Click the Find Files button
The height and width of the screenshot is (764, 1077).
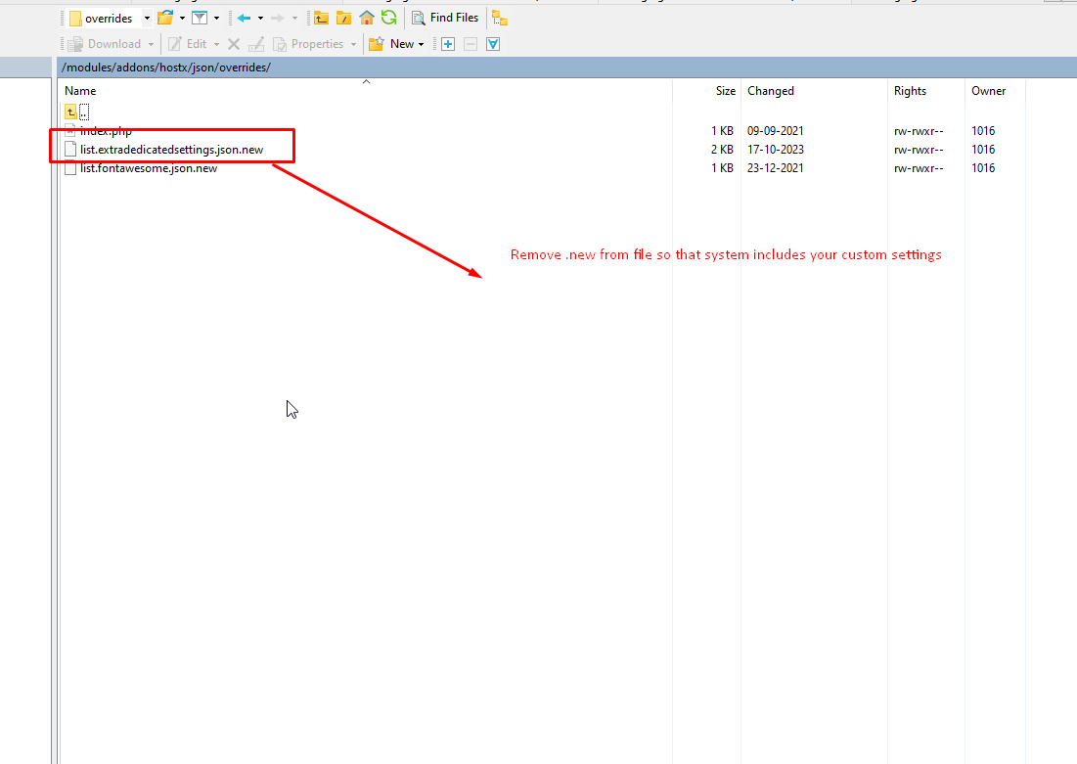[x=445, y=18]
